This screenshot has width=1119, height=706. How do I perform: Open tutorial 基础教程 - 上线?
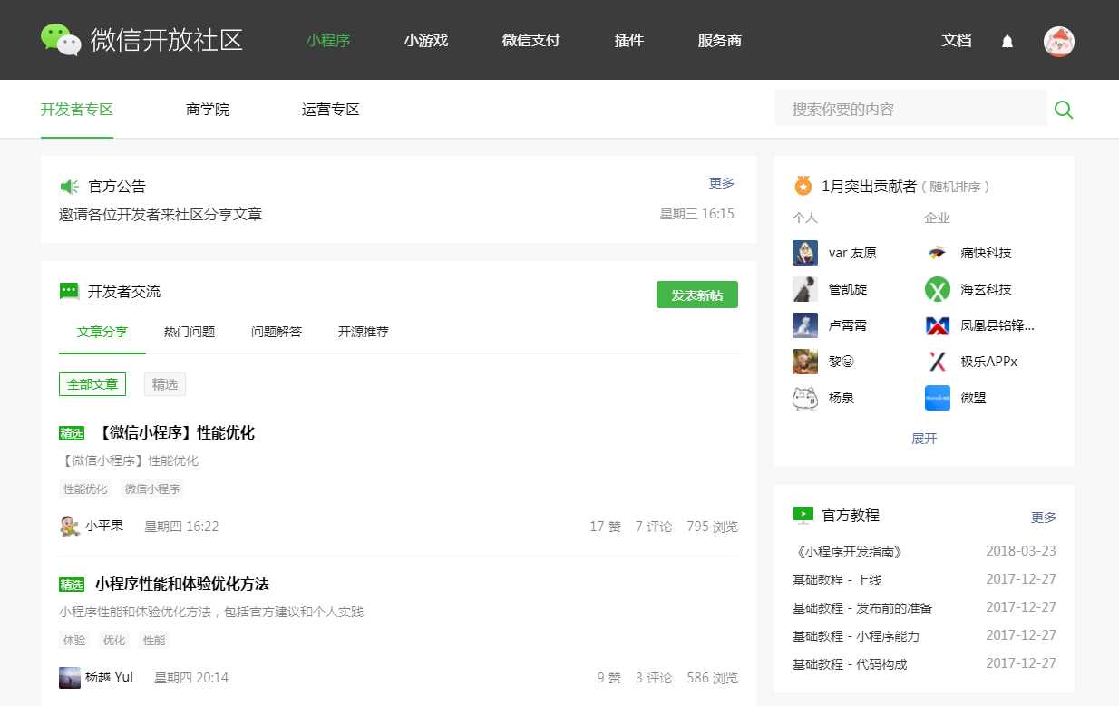(x=837, y=580)
